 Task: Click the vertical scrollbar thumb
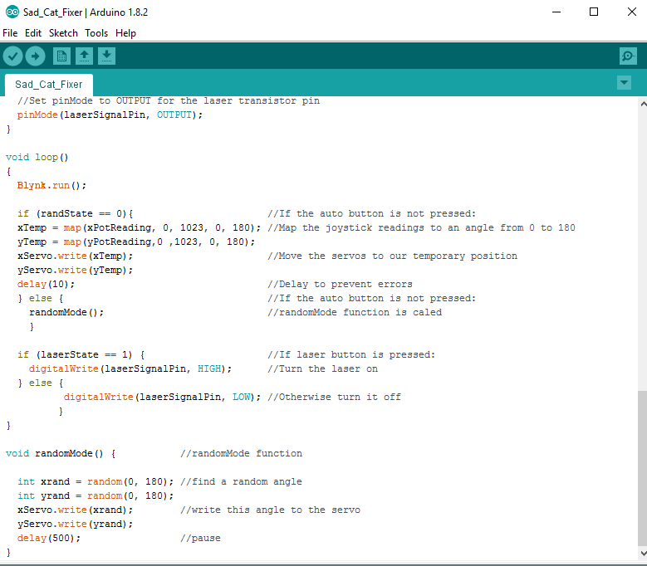[x=641, y=465]
